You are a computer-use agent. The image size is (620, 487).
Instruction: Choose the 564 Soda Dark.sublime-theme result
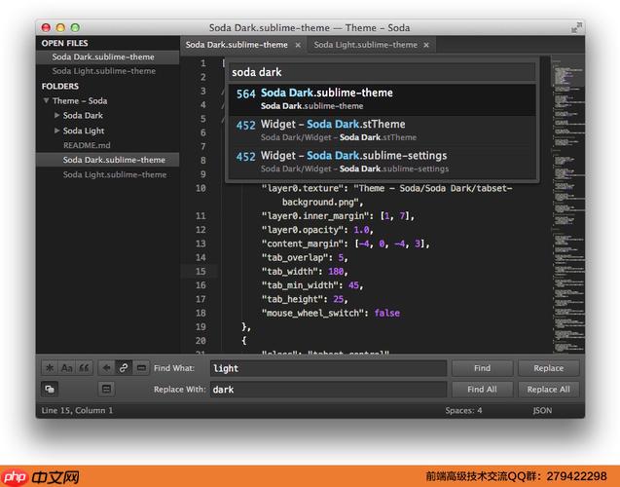pyautogui.click(x=383, y=99)
